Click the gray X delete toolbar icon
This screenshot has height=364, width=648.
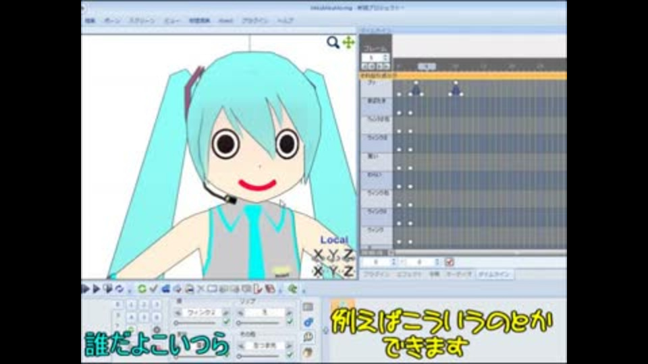(201, 289)
